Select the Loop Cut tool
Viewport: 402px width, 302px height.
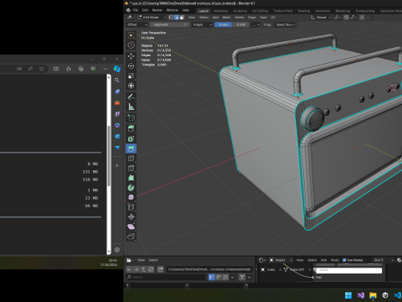click(x=131, y=159)
